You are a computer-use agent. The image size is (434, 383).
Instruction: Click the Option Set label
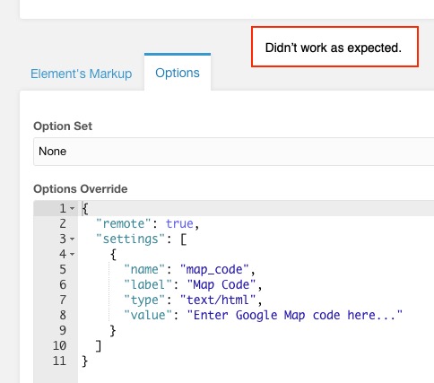(63, 126)
